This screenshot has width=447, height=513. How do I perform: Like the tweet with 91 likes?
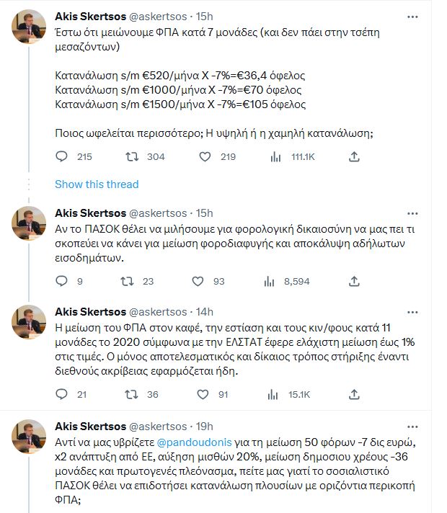[205, 394]
